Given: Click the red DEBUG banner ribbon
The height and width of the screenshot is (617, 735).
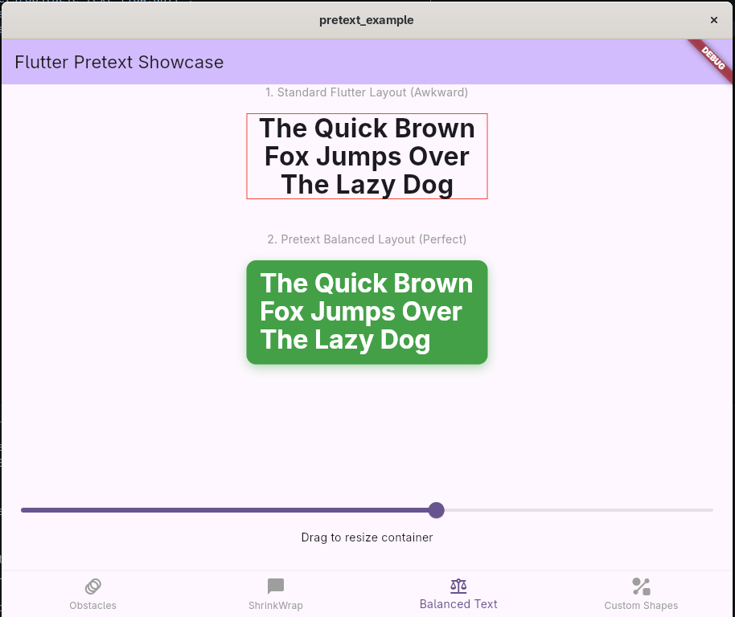Looking at the screenshot, I should coord(712,59).
